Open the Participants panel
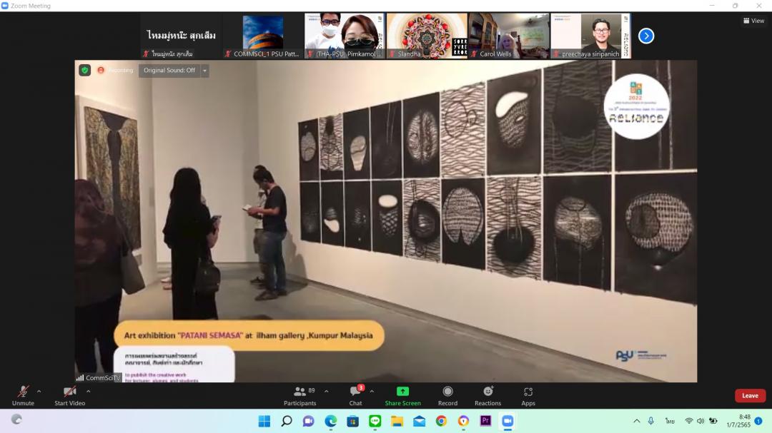 (300, 392)
